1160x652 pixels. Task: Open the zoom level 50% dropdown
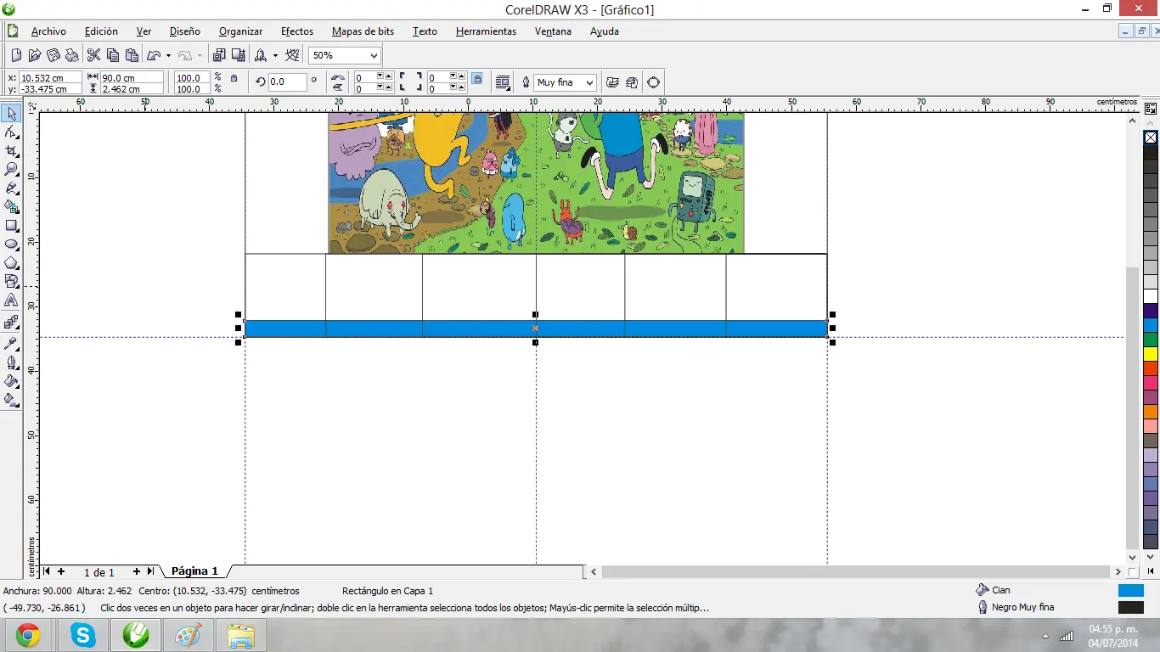pos(373,55)
